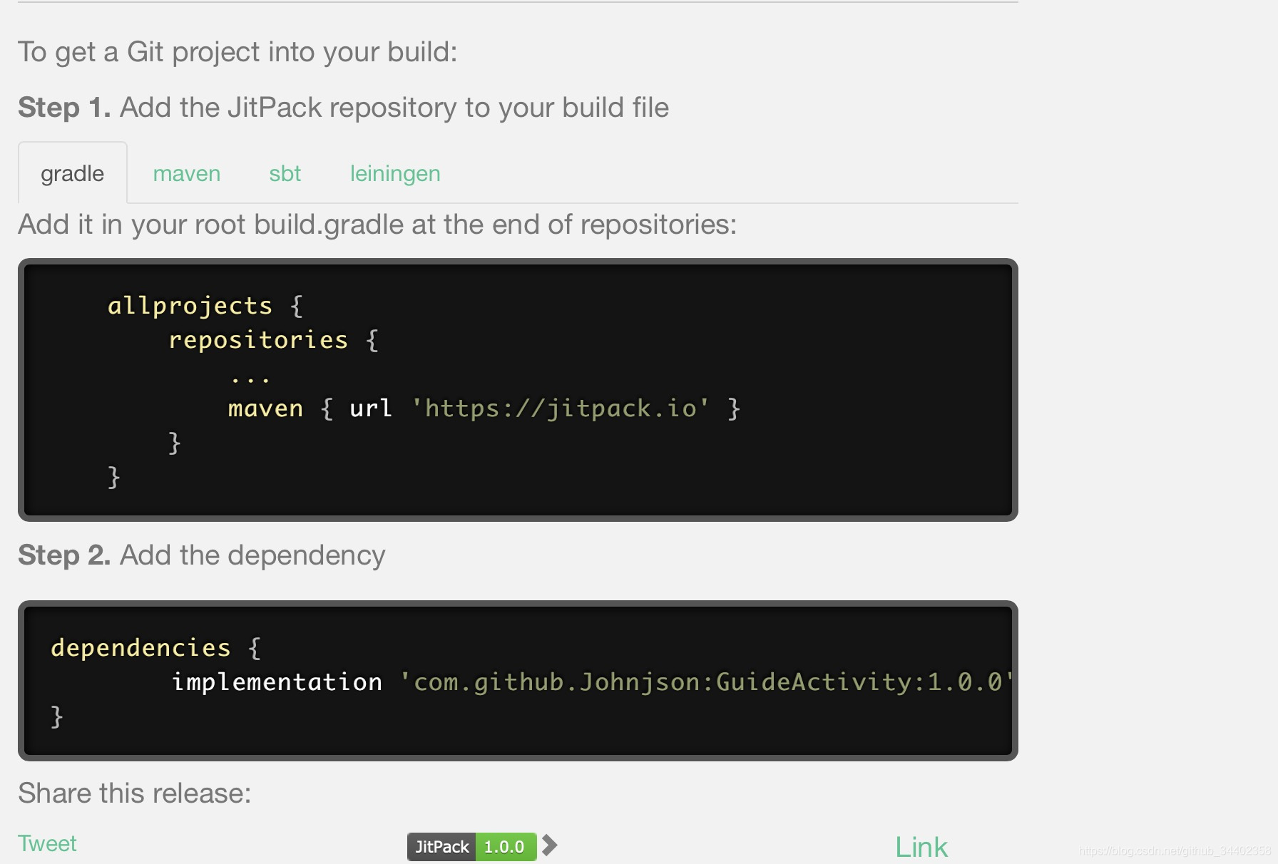The width and height of the screenshot is (1278, 864).
Task: Open the Link for sharing this release
Action: 921,847
